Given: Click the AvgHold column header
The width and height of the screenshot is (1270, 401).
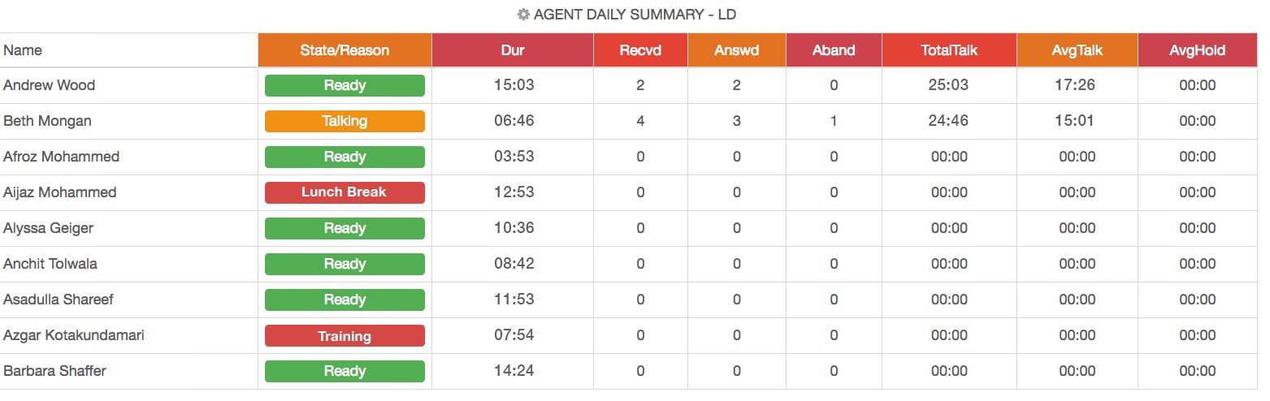Looking at the screenshot, I should click(1197, 50).
